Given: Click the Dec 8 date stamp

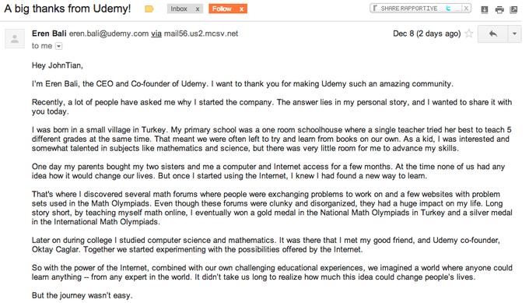Looking at the screenshot, I should 427,33.
